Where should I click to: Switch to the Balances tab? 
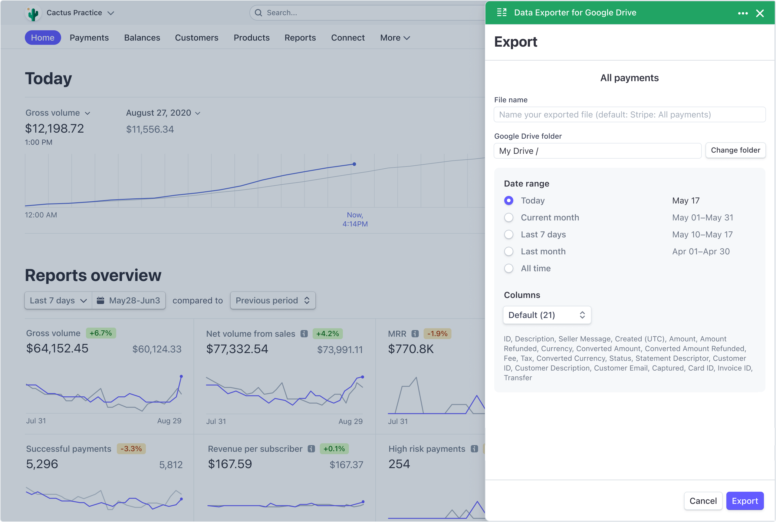(142, 38)
